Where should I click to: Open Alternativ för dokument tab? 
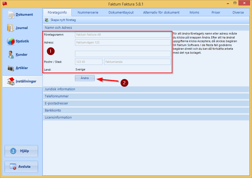point(161,13)
